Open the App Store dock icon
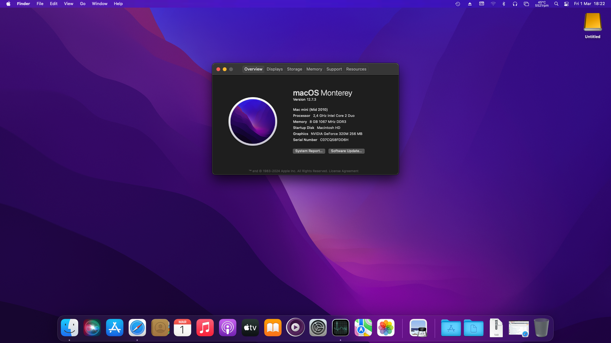Screen dimensions: 611x343 115,327
